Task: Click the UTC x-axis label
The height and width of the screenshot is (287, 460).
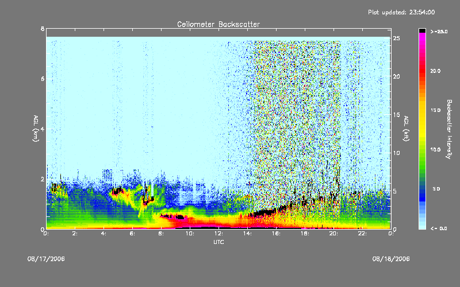Action: click(218, 242)
